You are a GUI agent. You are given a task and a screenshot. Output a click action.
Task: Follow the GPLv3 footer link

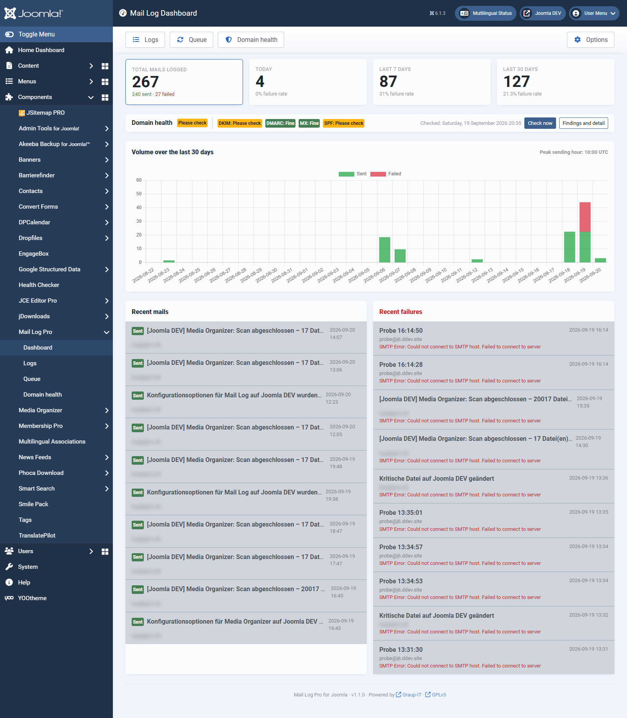tap(435, 695)
